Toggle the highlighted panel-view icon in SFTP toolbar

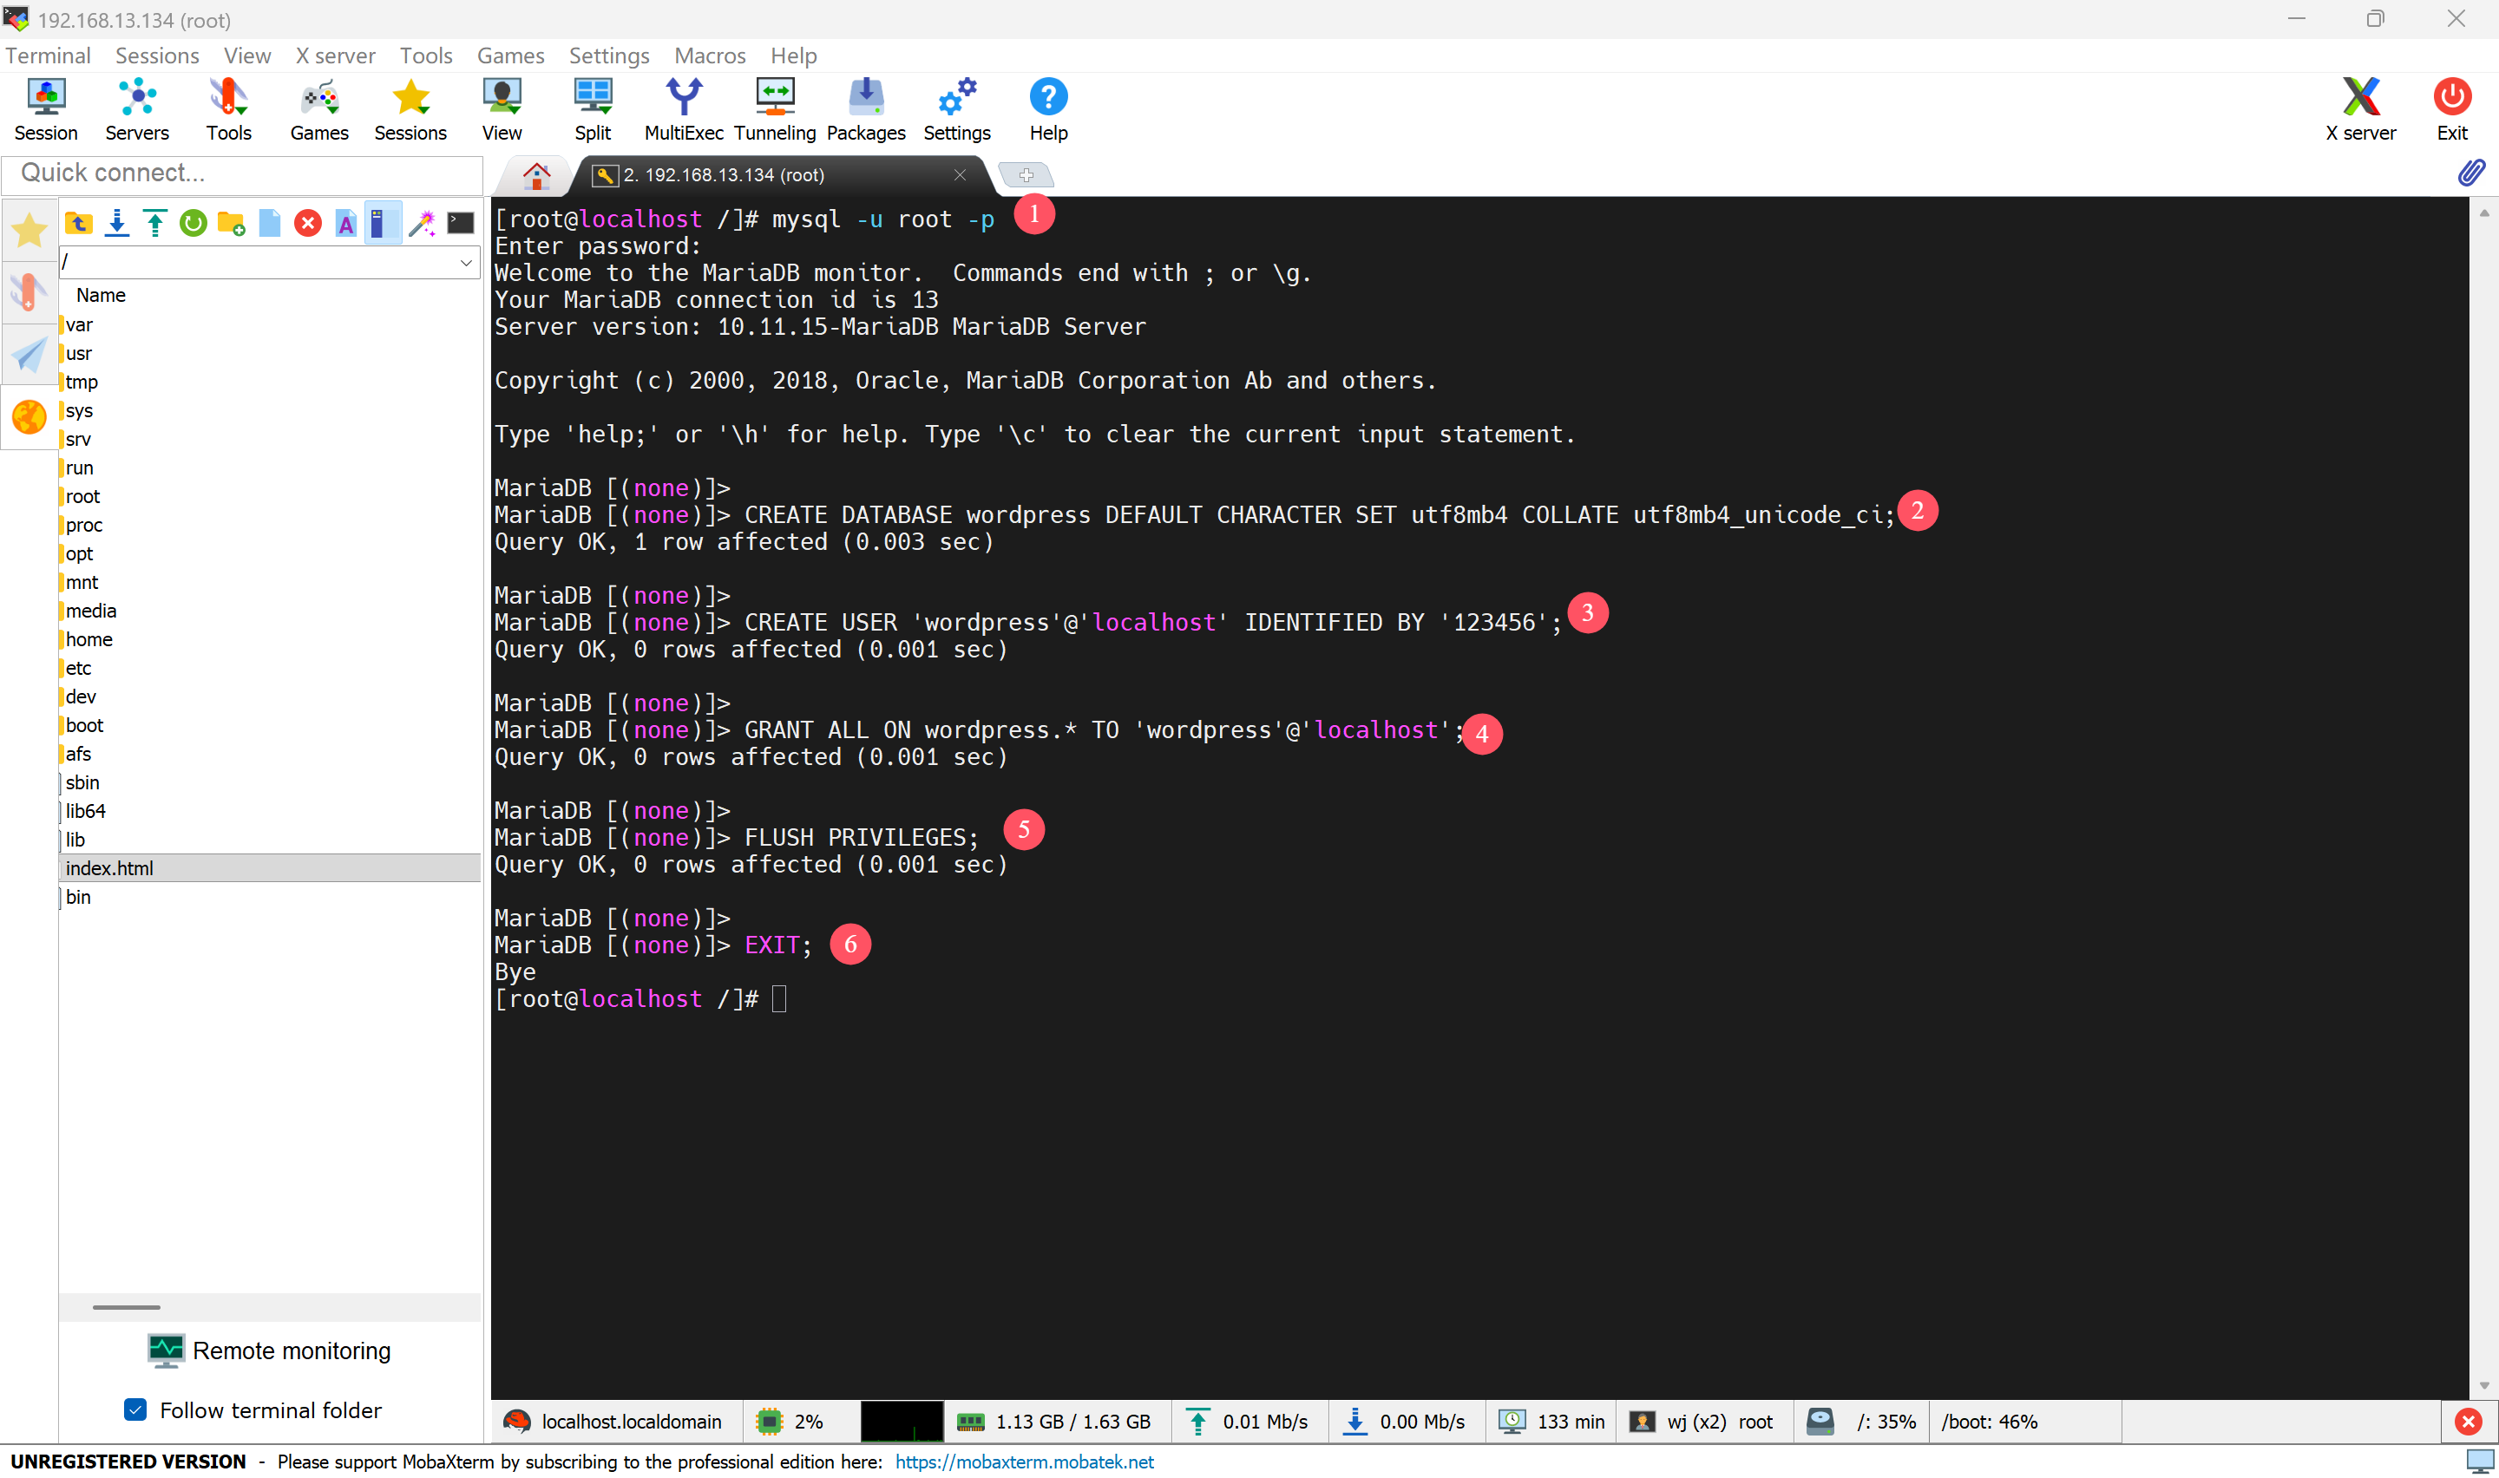coord(383,223)
